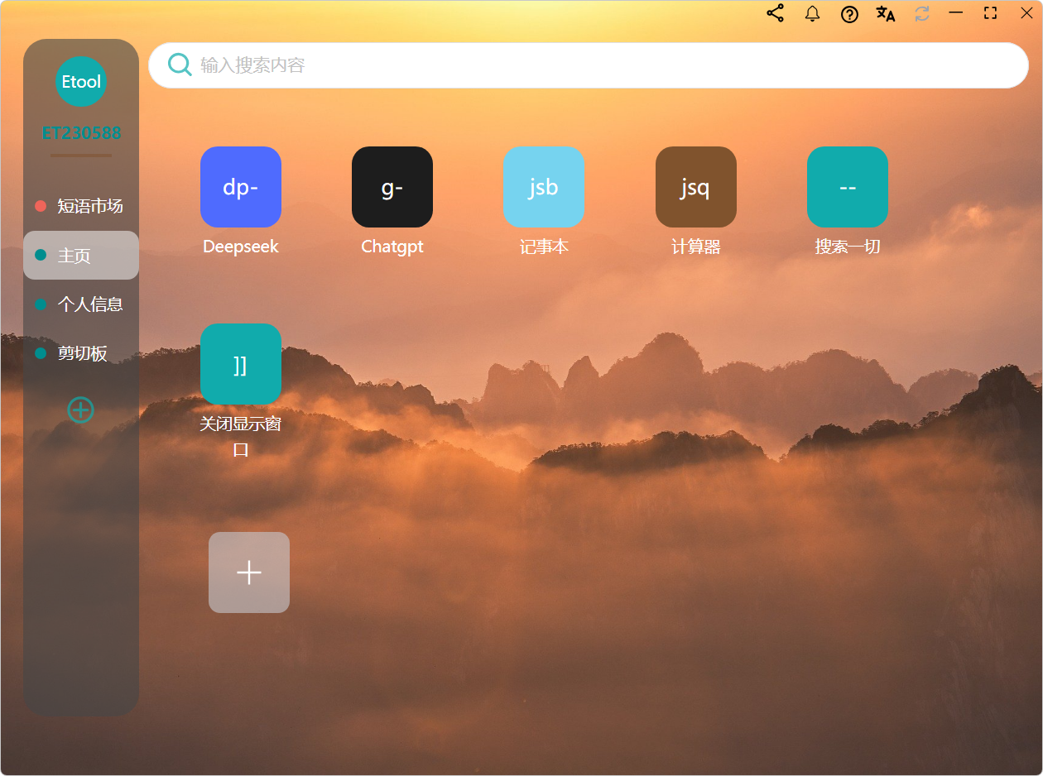Add a new shortcut with the plus tile
The height and width of the screenshot is (776, 1043).
click(x=249, y=572)
